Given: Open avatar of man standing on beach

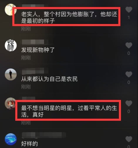Looking at the screenshot, I should coord(11,74).
